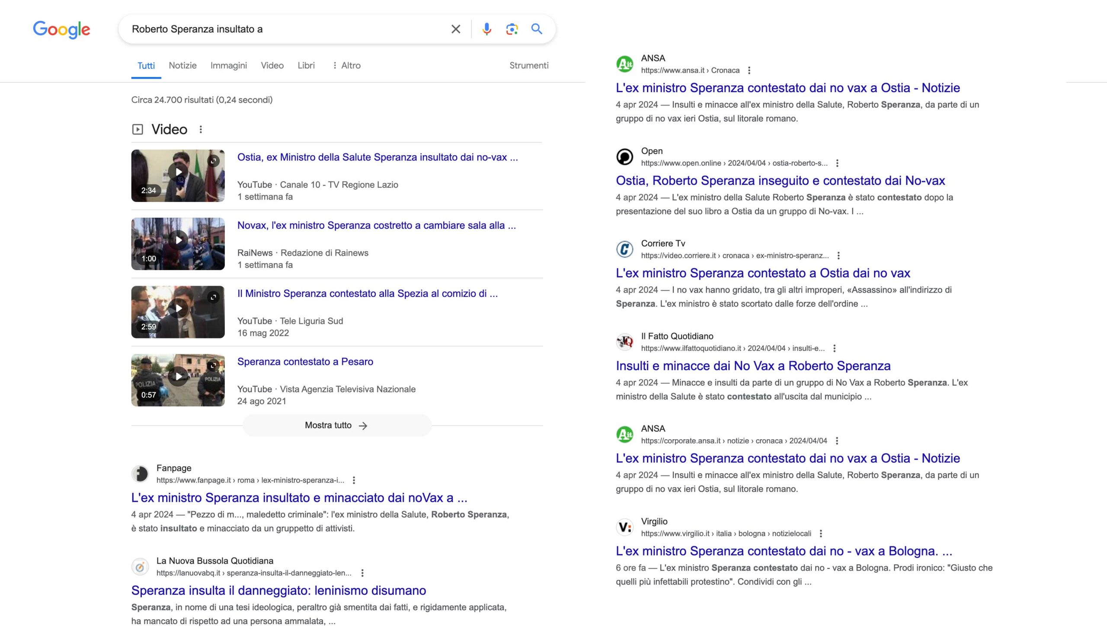Open more options for Virgilio result
This screenshot has width=1107, height=638.
(x=821, y=534)
